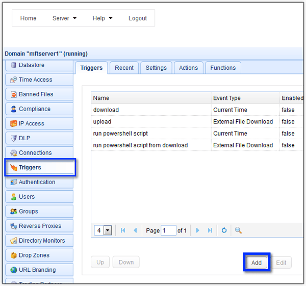Go to next page arrow

[x=198, y=230]
